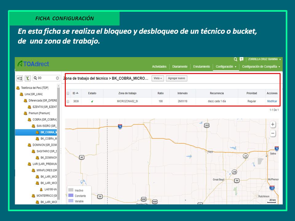Viewport: 295px width, 221px height.
Task: Click the group icon beside Lima [GR_LIMA]
Action: point(22,94)
